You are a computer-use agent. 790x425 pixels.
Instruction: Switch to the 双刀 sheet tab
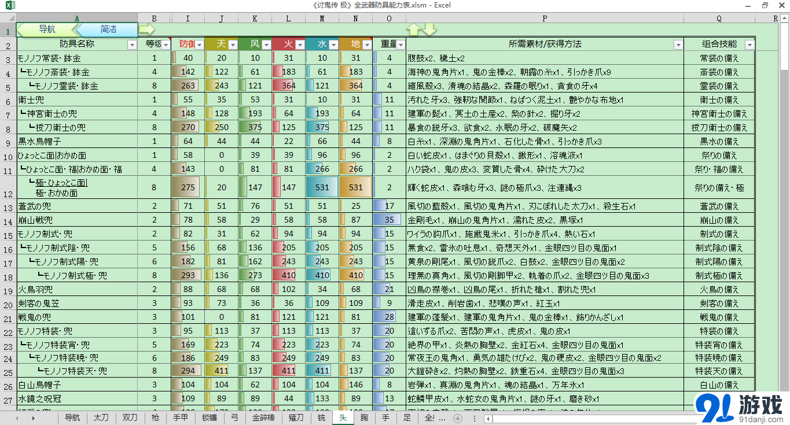pyautogui.click(x=130, y=417)
